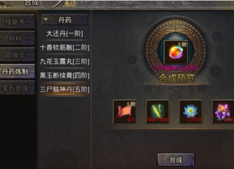Select 十香软筋散[二阶] recipe
The image size is (234, 169).
click(65, 48)
